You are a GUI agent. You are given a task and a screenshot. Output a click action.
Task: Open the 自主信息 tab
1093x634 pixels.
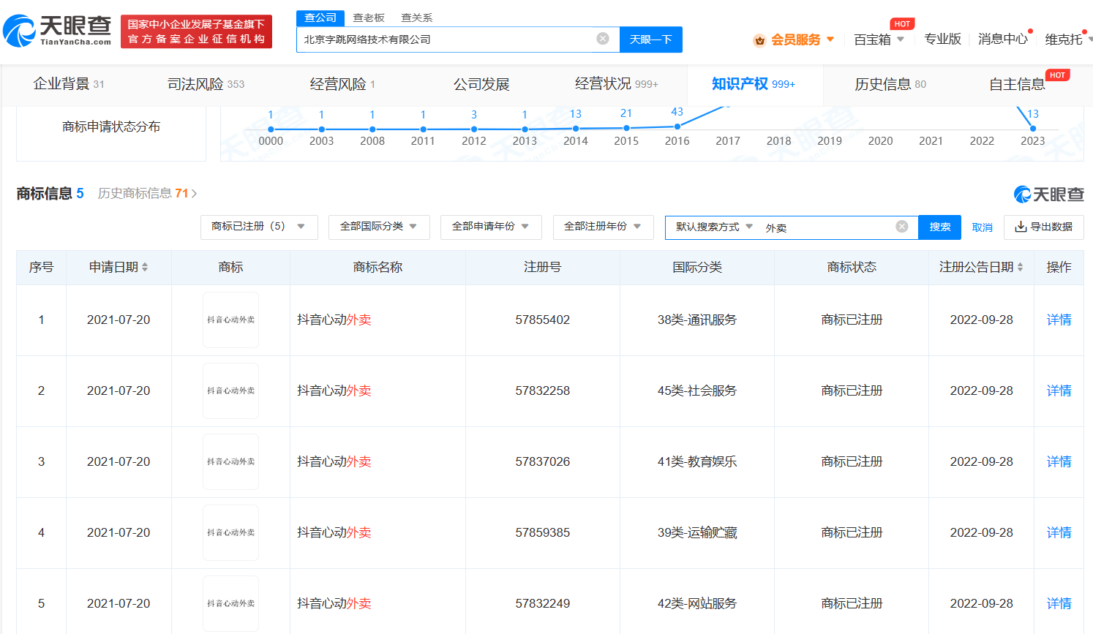(1017, 84)
